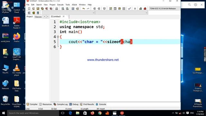Click the Compile icon with four colored squares

point(111,9)
